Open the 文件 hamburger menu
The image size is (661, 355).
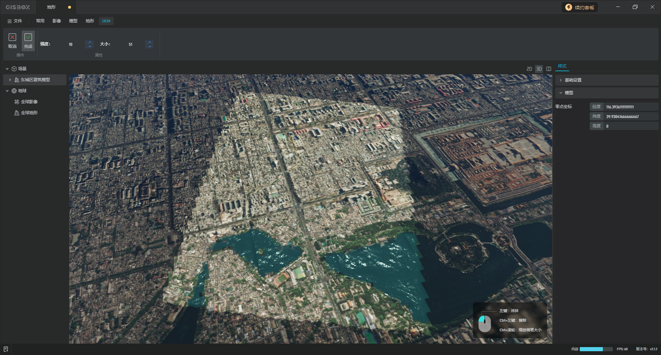coord(15,21)
